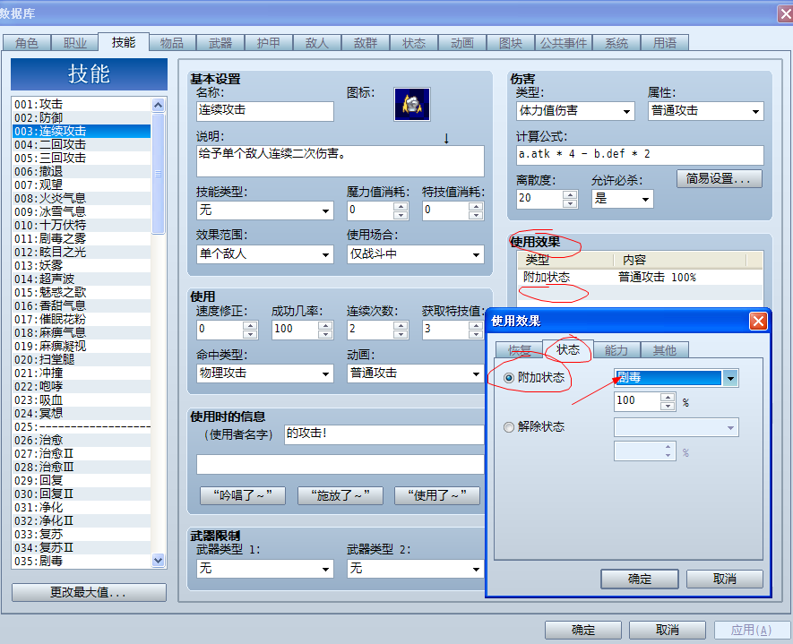Open the 能力 tab in 使用效果 dialog

[616, 350]
